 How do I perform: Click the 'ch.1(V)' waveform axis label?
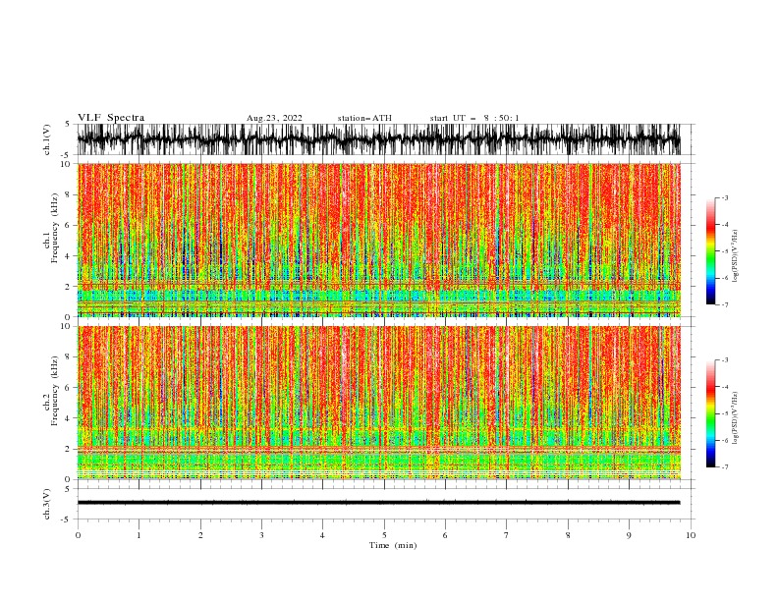tap(47, 139)
